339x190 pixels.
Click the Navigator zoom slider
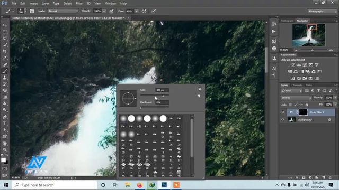coord(312,50)
